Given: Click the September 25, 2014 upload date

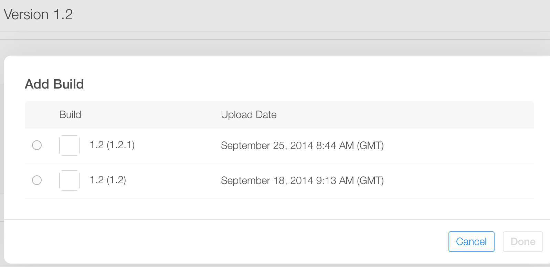Looking at the screenshot, I should (267, 146).
